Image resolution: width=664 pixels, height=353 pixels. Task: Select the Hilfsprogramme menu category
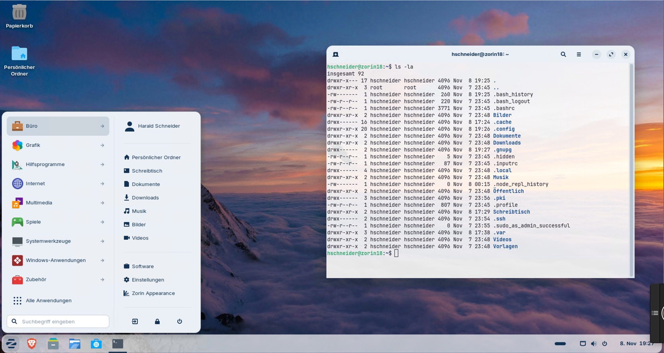click(58, 165)
